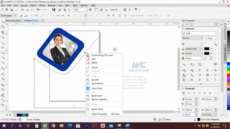Screen dimensions: 230x129
Task: Open the outline None dropdown
Action: click(201, 58)
